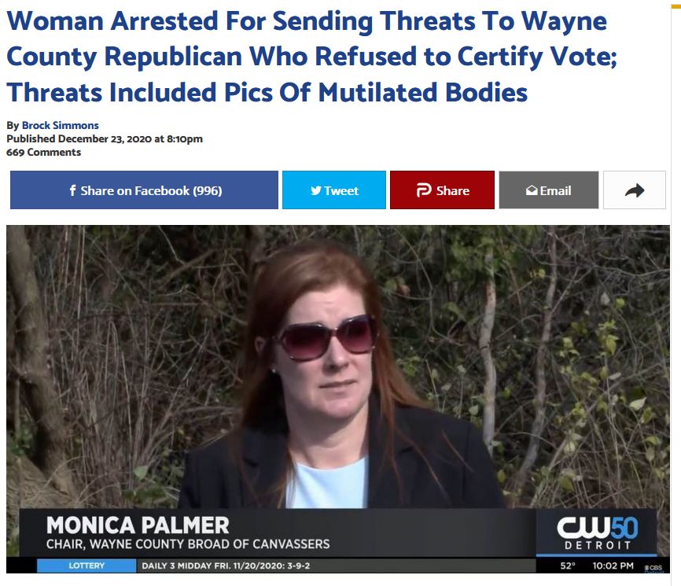The height and width of the screenshot is (586, 681).
Task: Click the Facebook f icon
Action: (72, 190)
